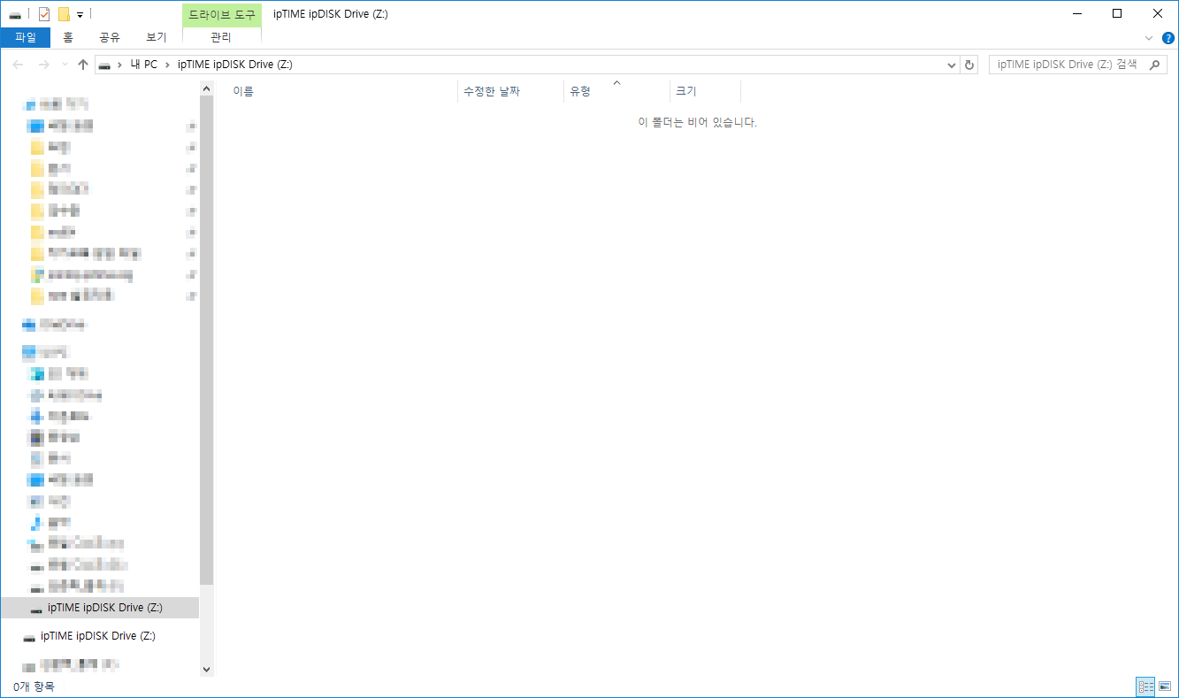Image resolution: width=1179 pixels, height=698 pixels.
Task: Click the blue Help question mark icon
Action: [1168, 38]
